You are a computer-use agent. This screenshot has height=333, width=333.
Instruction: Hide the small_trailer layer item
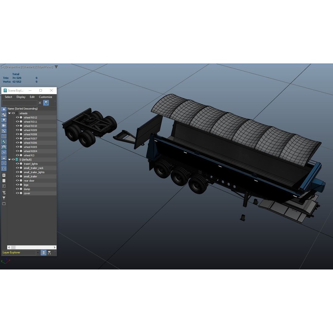coord(17,176)
